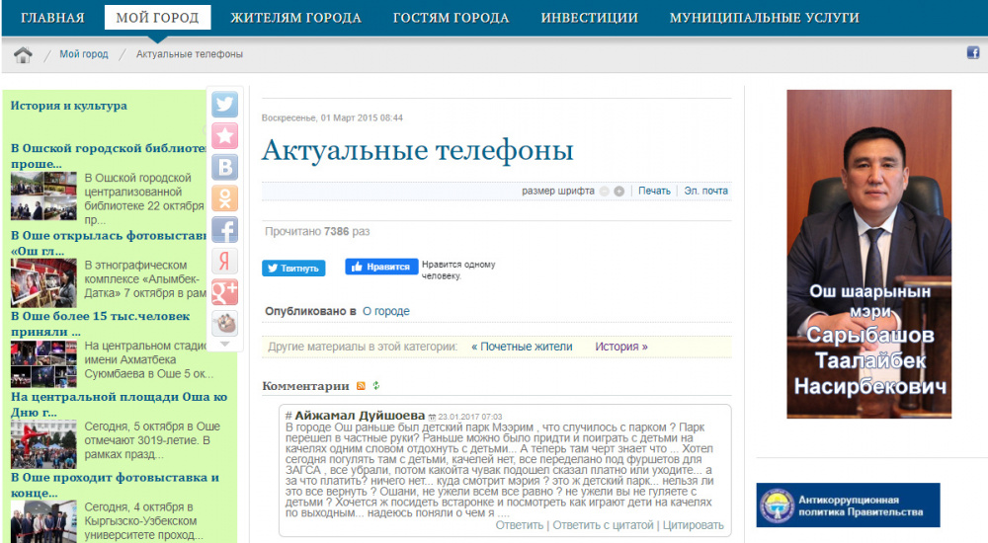Share the article via the Twitter icon
The height and width of the screenshot is (543, 988).
[x=224, y=105]
